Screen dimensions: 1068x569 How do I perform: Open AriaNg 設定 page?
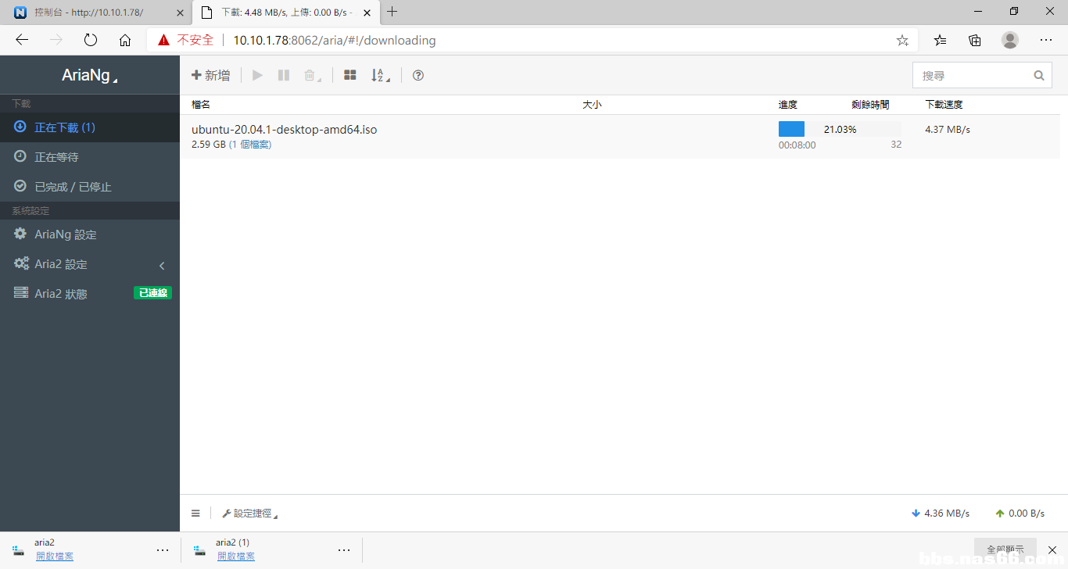[x=90, y=234]
